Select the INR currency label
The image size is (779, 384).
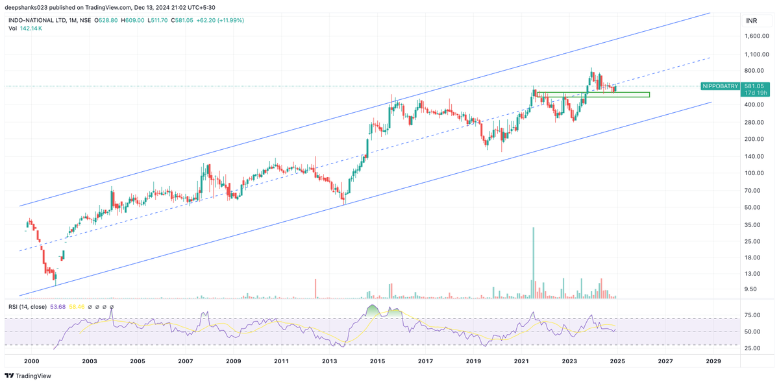point(752,21)
